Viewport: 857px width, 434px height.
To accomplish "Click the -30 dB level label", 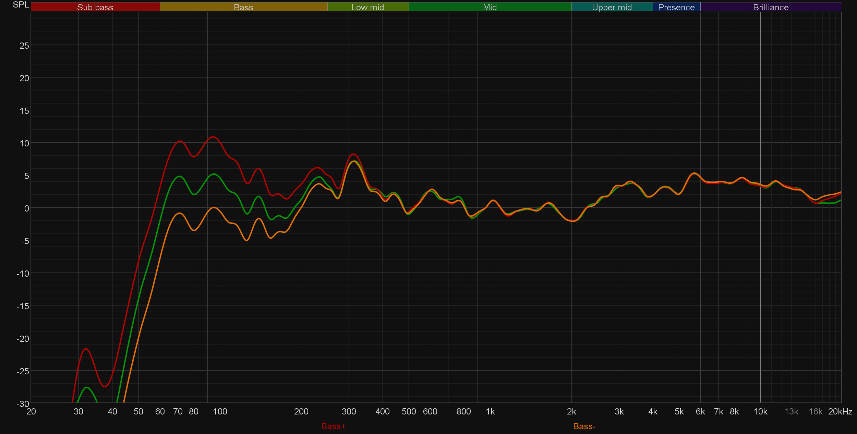I will coord(23,403).
